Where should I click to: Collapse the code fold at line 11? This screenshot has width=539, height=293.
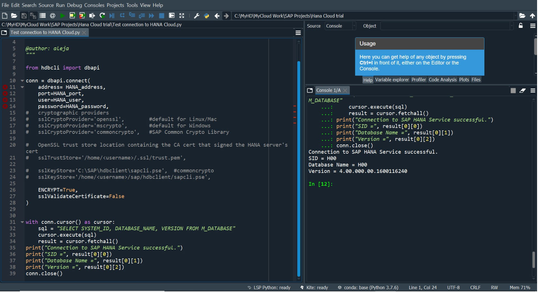point(22,87)
